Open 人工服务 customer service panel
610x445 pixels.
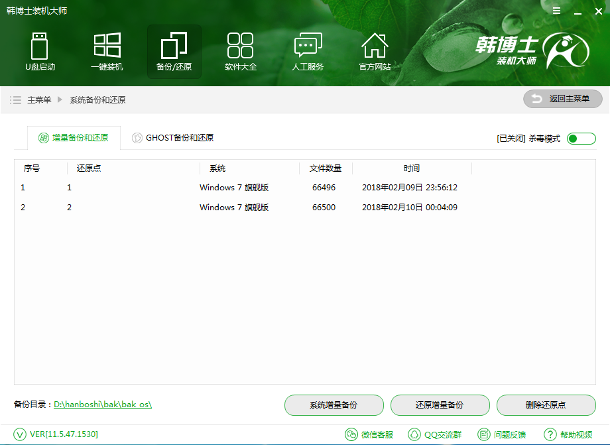coord(308,52)
